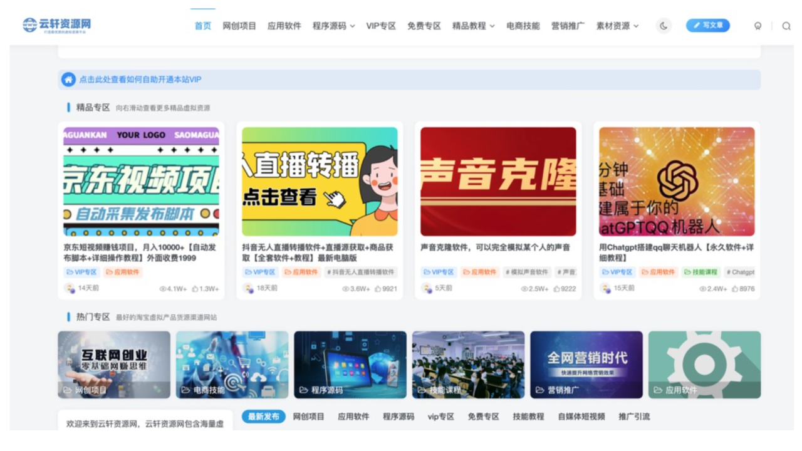Open the search magnifier icon
This screenshot has height=451, width=802.
tap(786, 26)
